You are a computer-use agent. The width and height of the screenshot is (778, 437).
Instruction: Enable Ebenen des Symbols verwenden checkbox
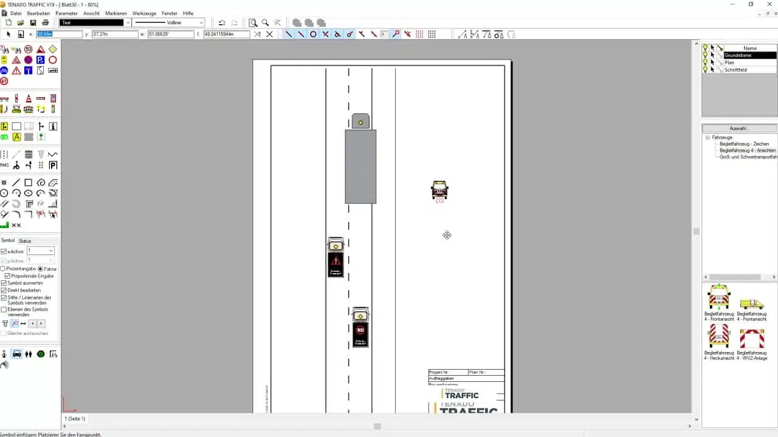4,310
